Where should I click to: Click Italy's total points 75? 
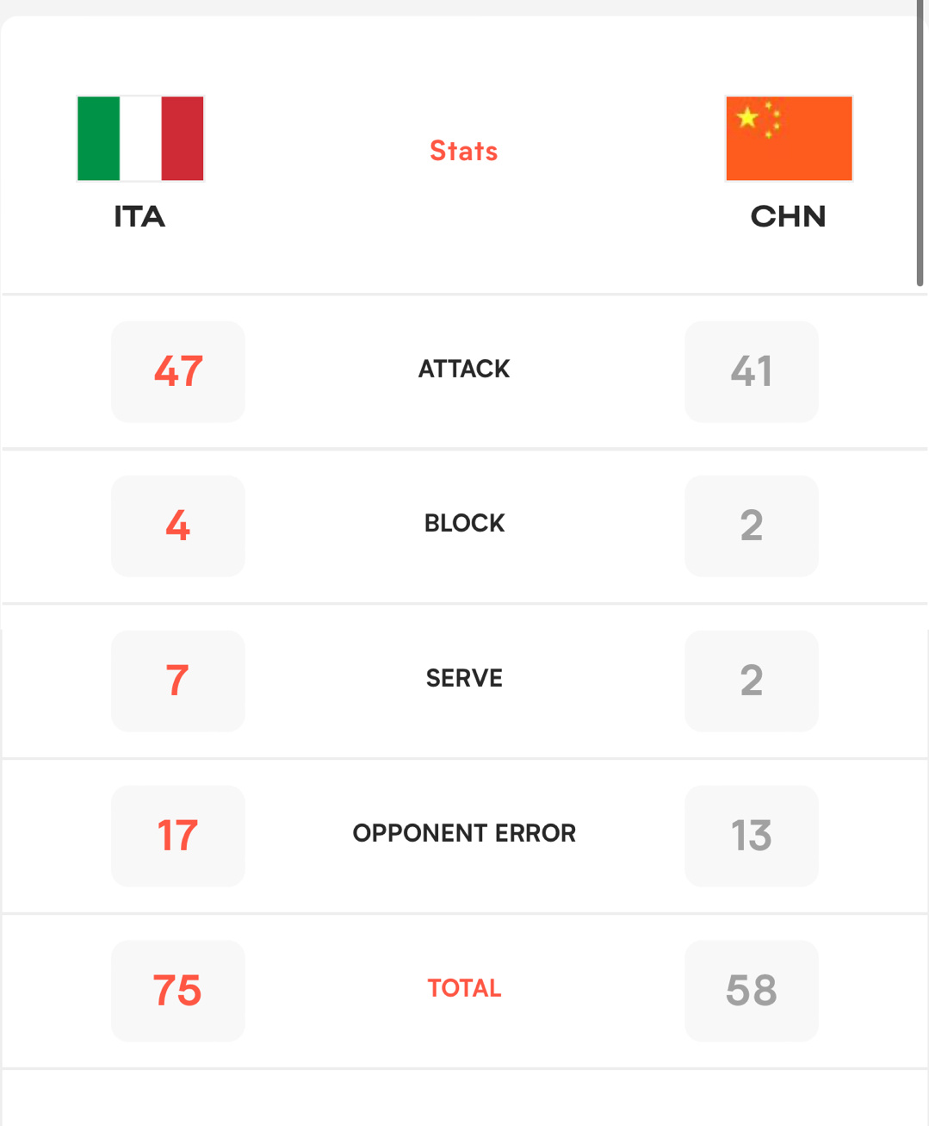[178, 991]
